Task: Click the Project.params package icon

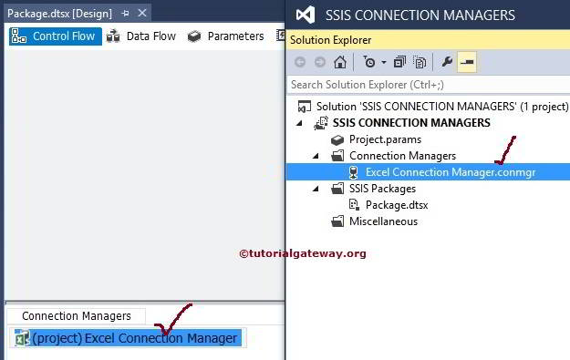Action: (337, 139)
